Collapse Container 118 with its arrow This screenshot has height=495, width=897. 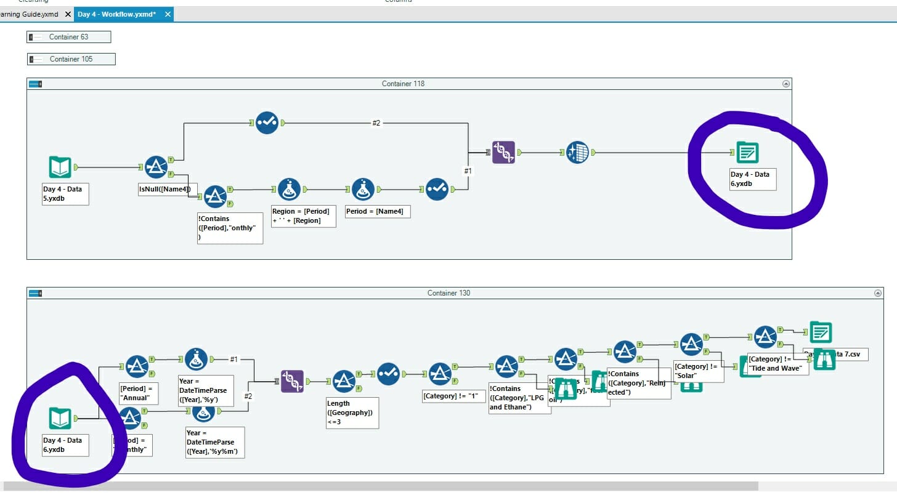click(x=785, y=84)
